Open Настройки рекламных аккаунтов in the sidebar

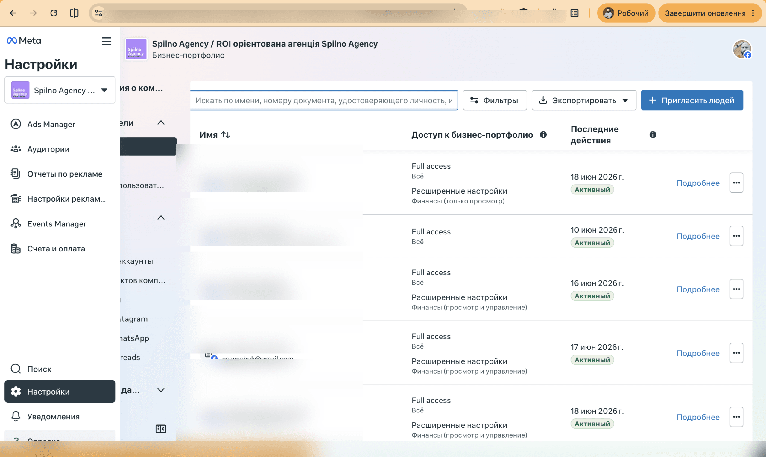click(60, 199)
